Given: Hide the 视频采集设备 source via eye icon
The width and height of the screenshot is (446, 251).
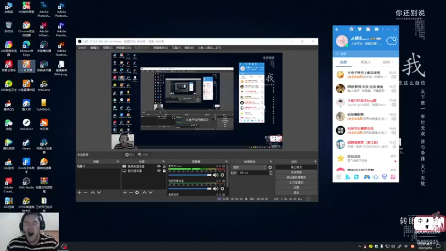Looking at the screenshot, I should pos(159,166).
